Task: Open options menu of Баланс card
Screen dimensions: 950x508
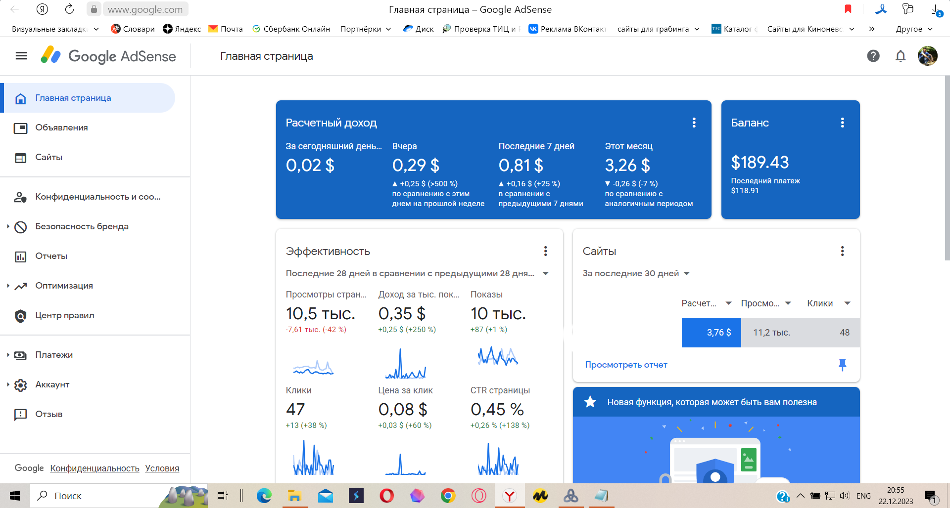Action: [x=842, y=123]
